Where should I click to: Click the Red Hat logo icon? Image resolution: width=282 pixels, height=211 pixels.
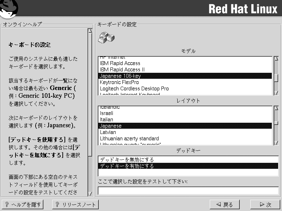[x=9, y=8]
